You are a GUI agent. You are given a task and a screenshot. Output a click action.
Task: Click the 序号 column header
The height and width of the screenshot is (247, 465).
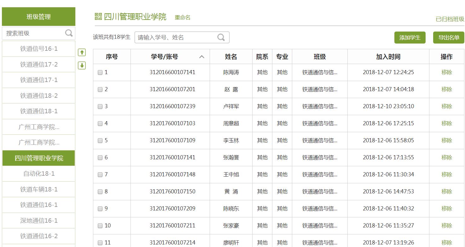click(x=112, y=57)
